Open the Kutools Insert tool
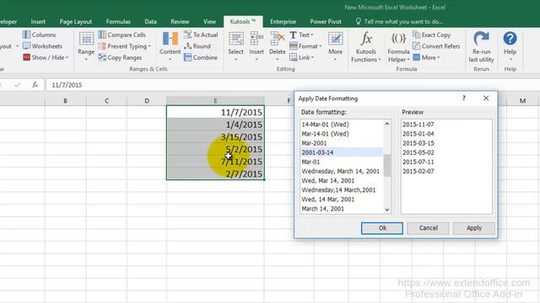 coord(256,46)
